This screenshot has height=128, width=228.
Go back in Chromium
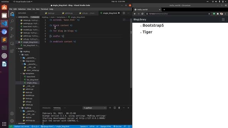(x=135, y=14)
